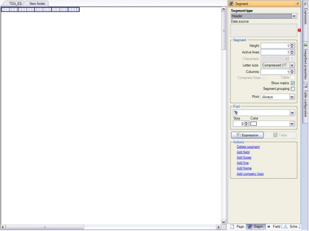This screenshot has width=309, height=231.
Task: Switch to the New footer tab
Action: (x=37, y=4)
